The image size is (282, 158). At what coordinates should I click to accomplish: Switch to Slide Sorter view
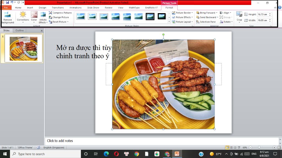231,147
